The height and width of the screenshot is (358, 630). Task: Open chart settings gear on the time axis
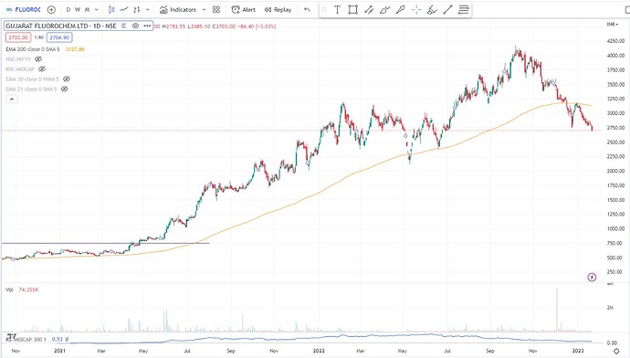click(x=616, y=352)
